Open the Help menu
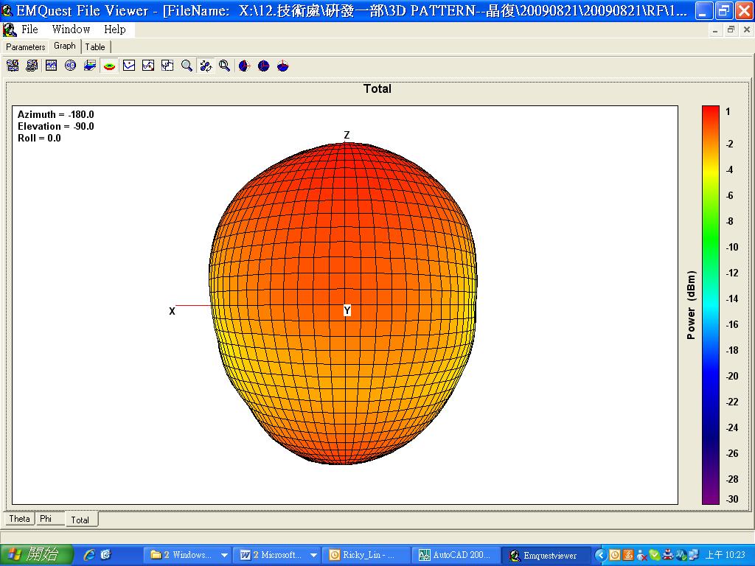Viewport: 755px width, 566px height. tap(114, 29)
